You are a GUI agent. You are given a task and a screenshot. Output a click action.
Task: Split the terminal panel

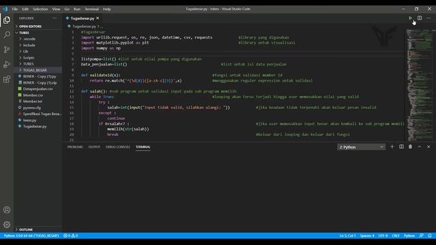pos(401,147)
